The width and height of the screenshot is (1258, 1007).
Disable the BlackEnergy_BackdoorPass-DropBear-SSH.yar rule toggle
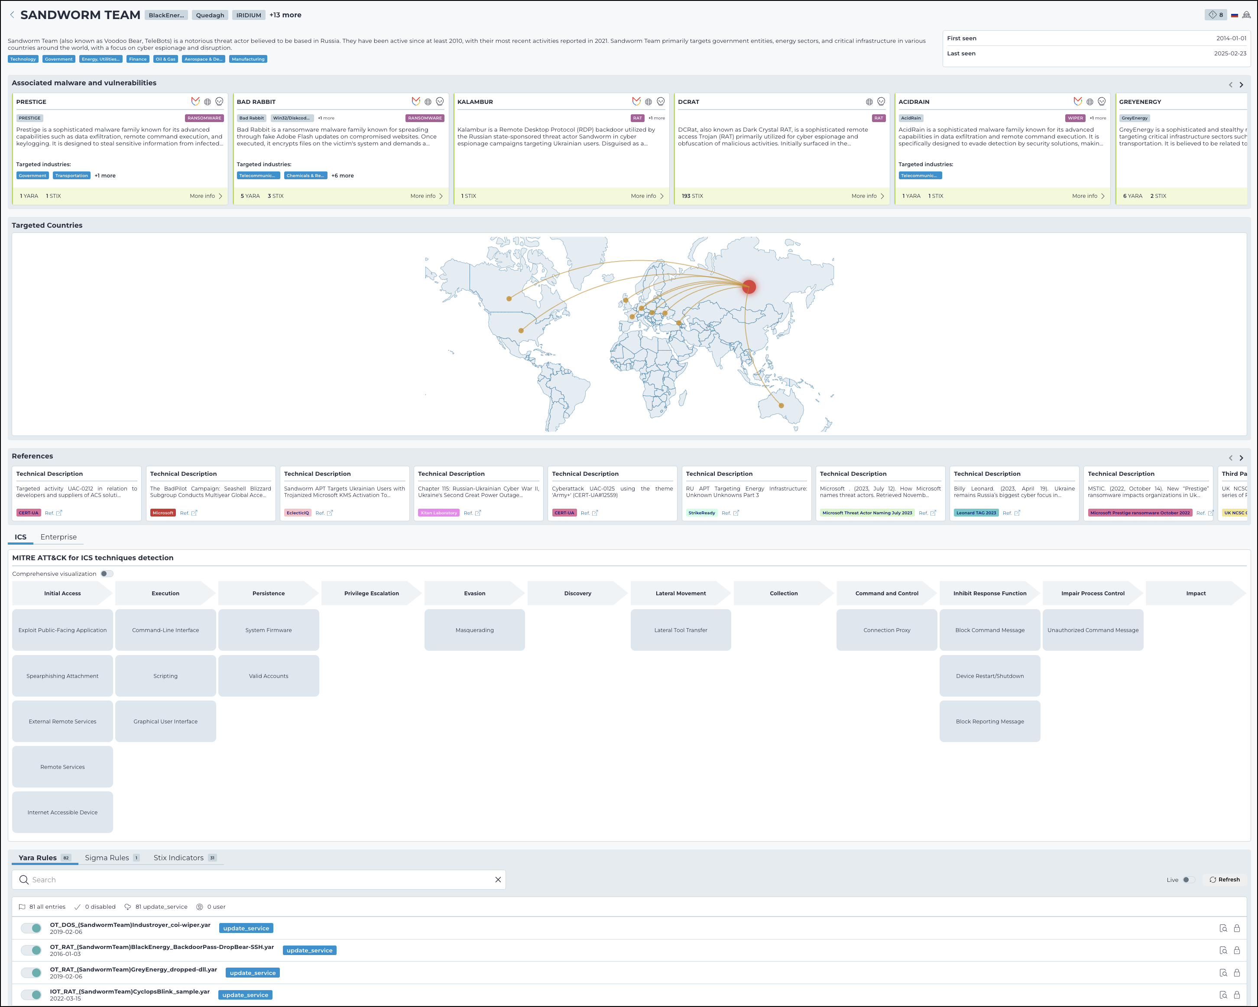click(32, 950)
